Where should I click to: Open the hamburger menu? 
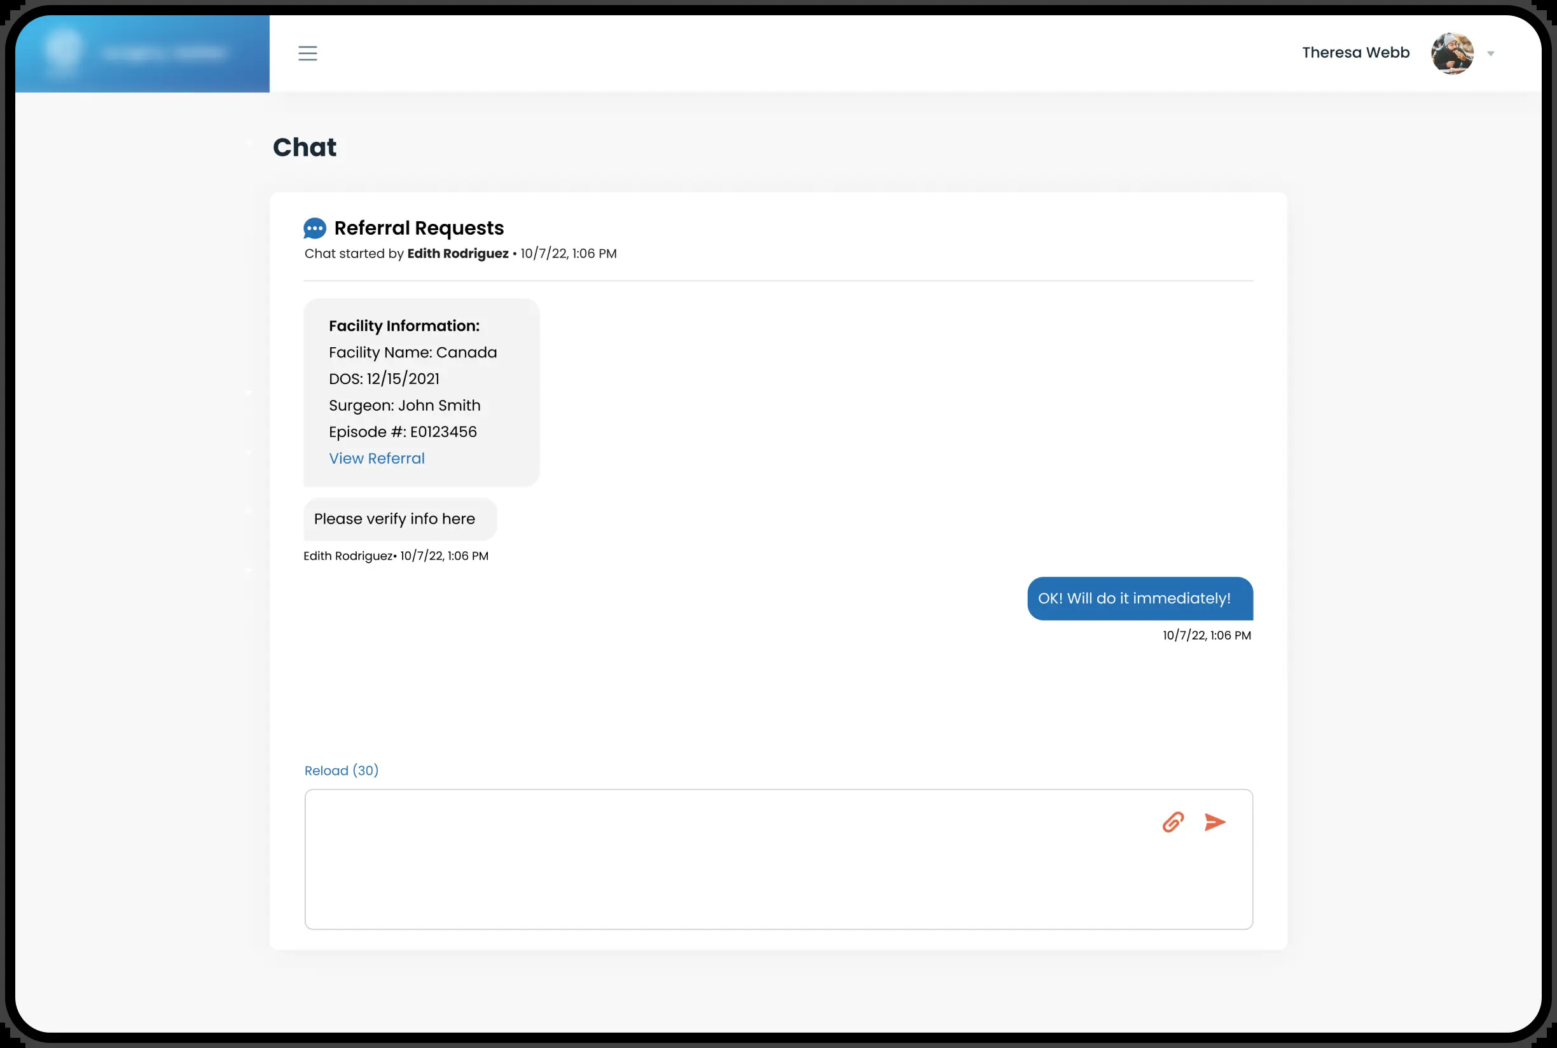click(x=308, y=53)
